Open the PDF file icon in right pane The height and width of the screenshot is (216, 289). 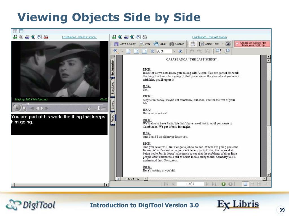[145, 37]
